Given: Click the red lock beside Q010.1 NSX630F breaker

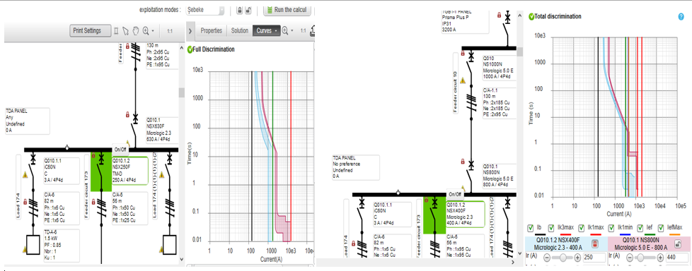Looking at the screenshot, I should tap(127, 115).
